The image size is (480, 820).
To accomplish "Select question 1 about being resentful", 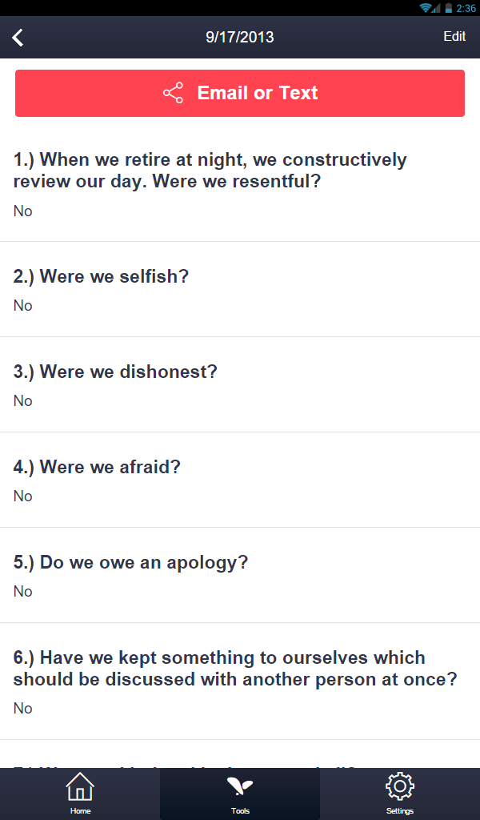I will click(210, 171).
